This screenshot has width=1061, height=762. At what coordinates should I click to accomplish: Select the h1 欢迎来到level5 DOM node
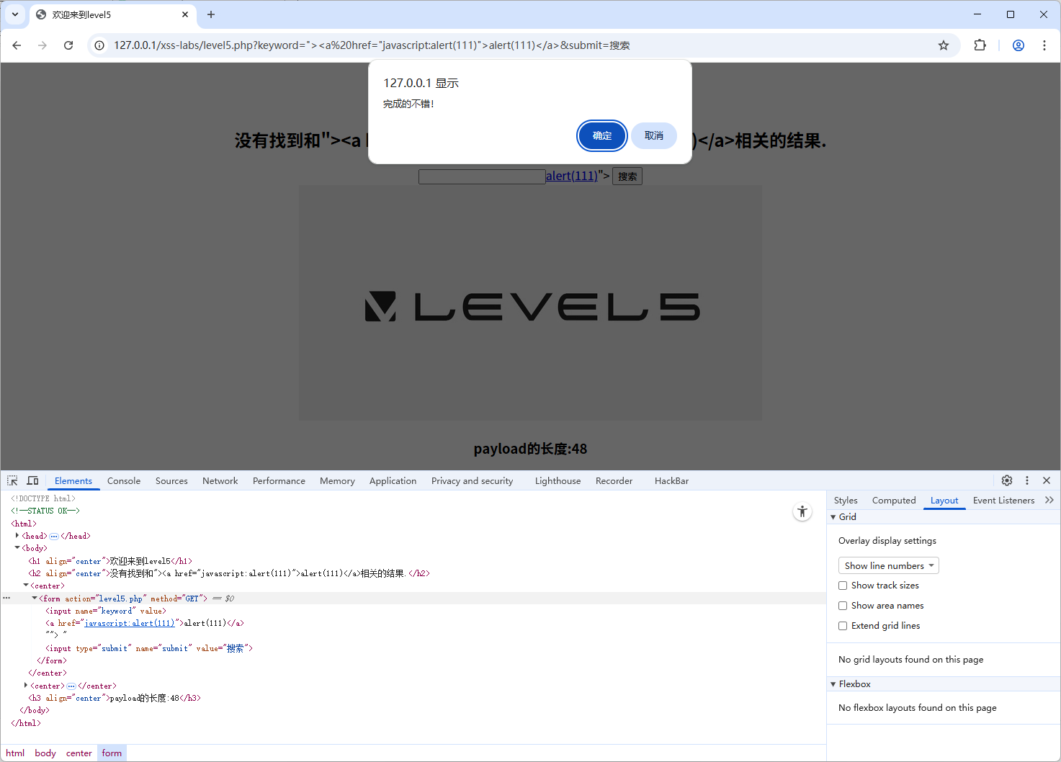click(x=110, y=561)
